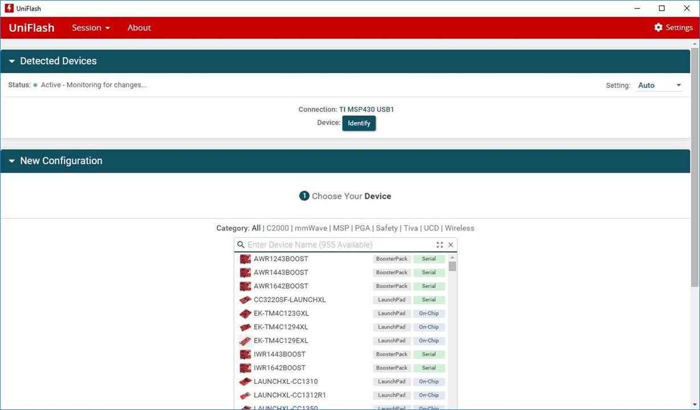Click the EK-TM4C123GXL board icon
Screen dimensions: 700x410
pos(245,313)
